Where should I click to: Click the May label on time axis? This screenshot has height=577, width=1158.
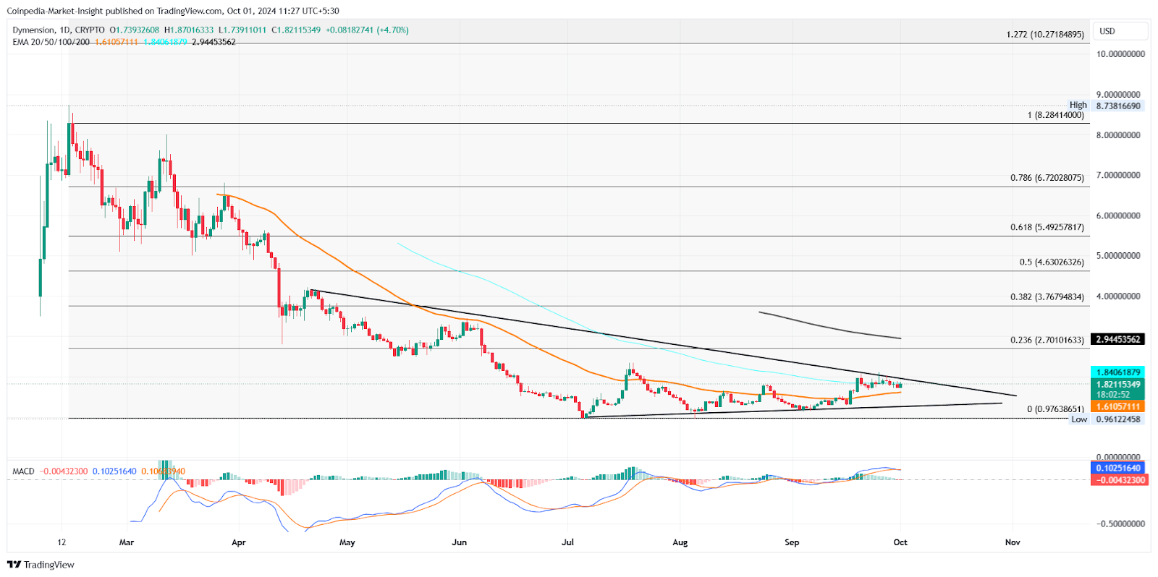tap(347, 542)
